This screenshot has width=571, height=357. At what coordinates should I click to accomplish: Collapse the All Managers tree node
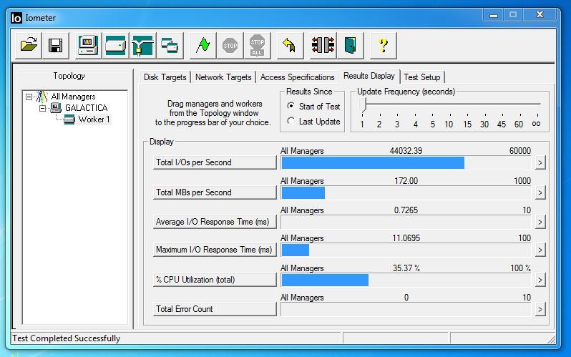click(x=29, y=97)
